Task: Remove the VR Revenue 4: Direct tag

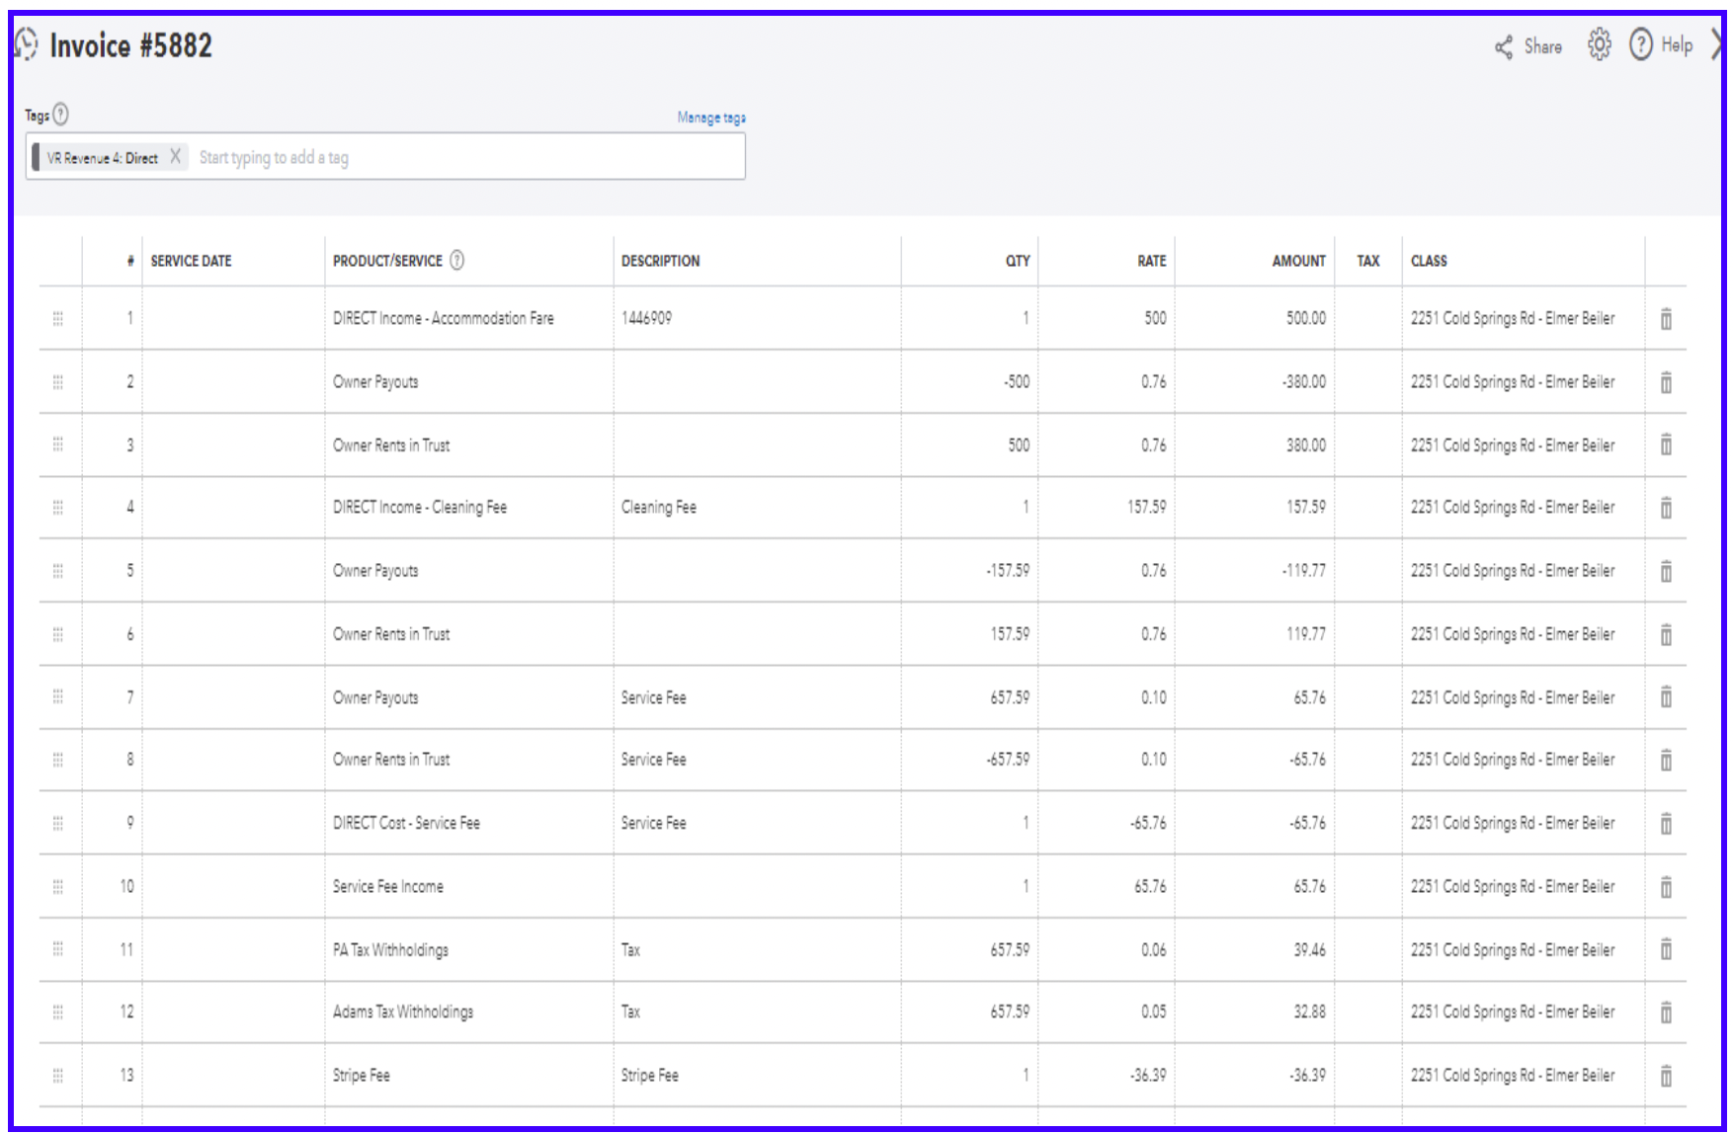Action: (175, 157)
